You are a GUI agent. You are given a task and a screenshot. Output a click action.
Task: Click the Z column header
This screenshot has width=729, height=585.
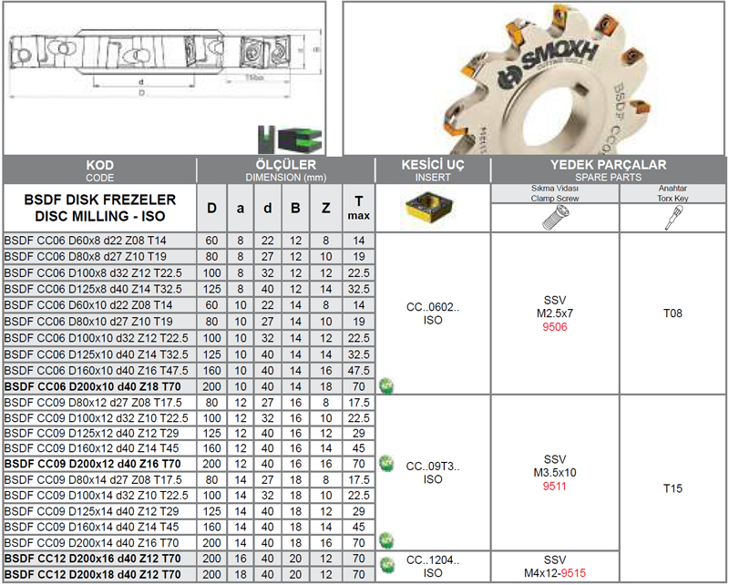tap(326, 208)
